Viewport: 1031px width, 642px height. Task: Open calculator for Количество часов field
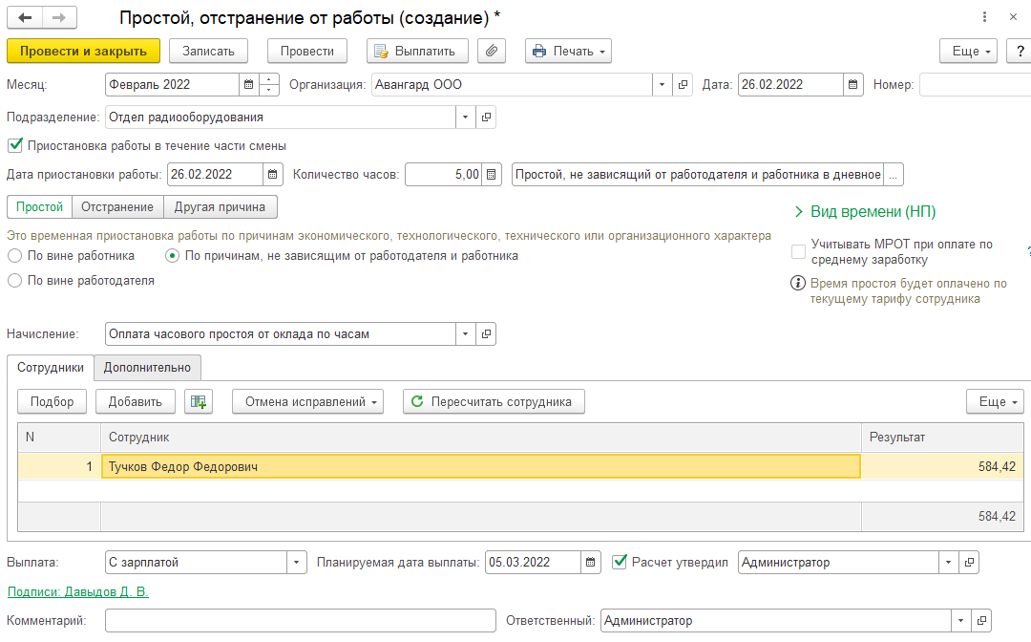492,175
